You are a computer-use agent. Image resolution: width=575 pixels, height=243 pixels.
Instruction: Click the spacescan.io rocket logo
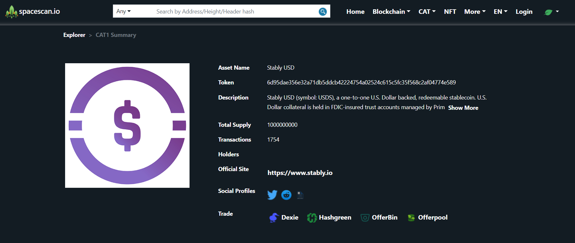(12, 12)
